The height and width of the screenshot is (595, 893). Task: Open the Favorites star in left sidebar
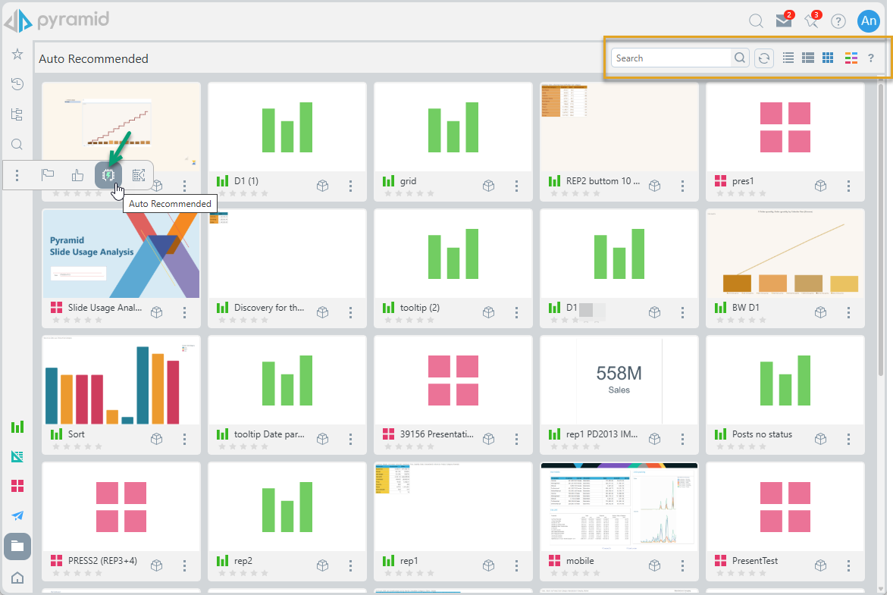pyautogui.click(x=17, y=54)
